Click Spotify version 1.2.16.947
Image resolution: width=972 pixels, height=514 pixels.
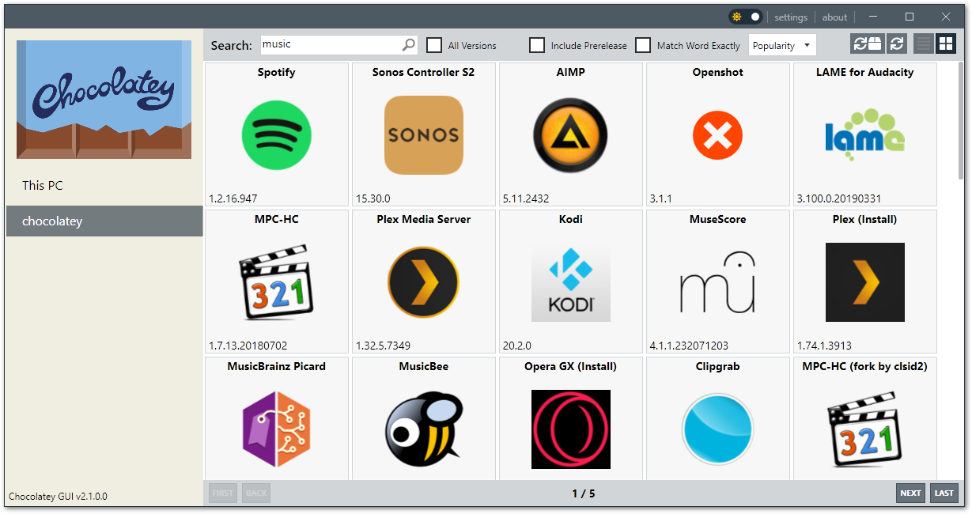coord(233,198)
